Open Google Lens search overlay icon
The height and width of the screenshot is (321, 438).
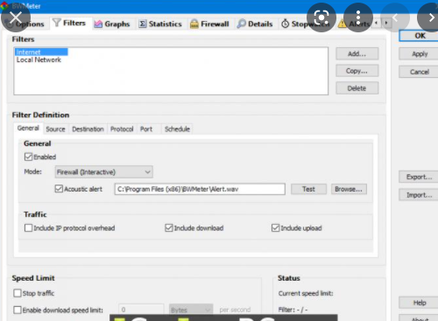click(x=321, y=17)
